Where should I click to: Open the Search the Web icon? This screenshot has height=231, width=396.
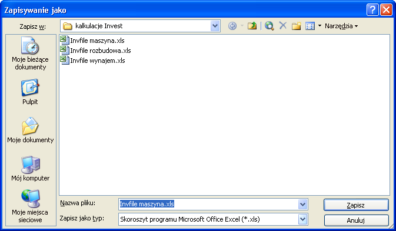269,26
